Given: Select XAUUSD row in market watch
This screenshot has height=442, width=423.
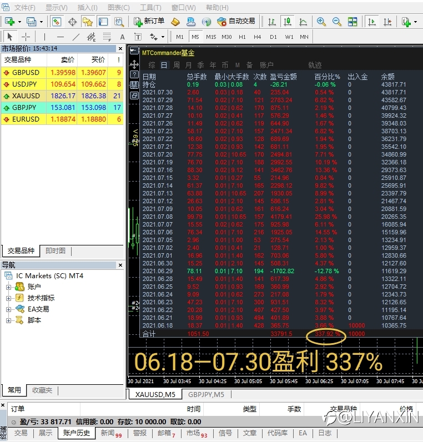Looking at the screenshot, I should pyautogui.click(x=62, y=96).
